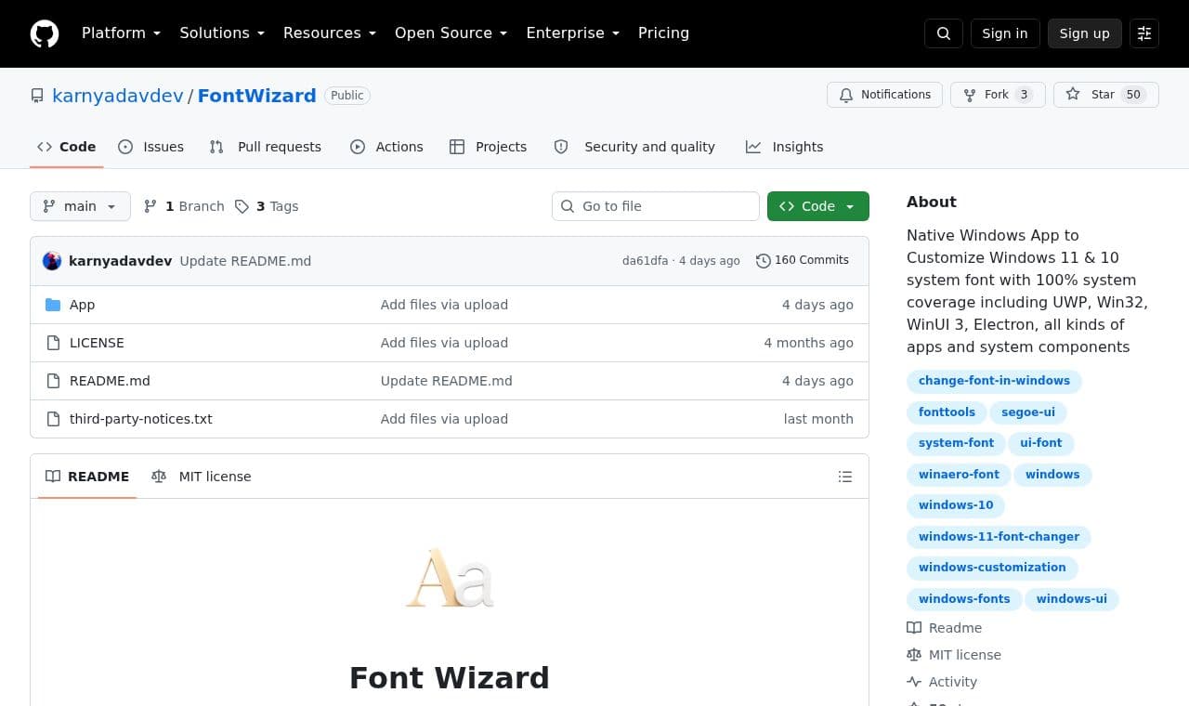Open the Notifications bell button

884,95
